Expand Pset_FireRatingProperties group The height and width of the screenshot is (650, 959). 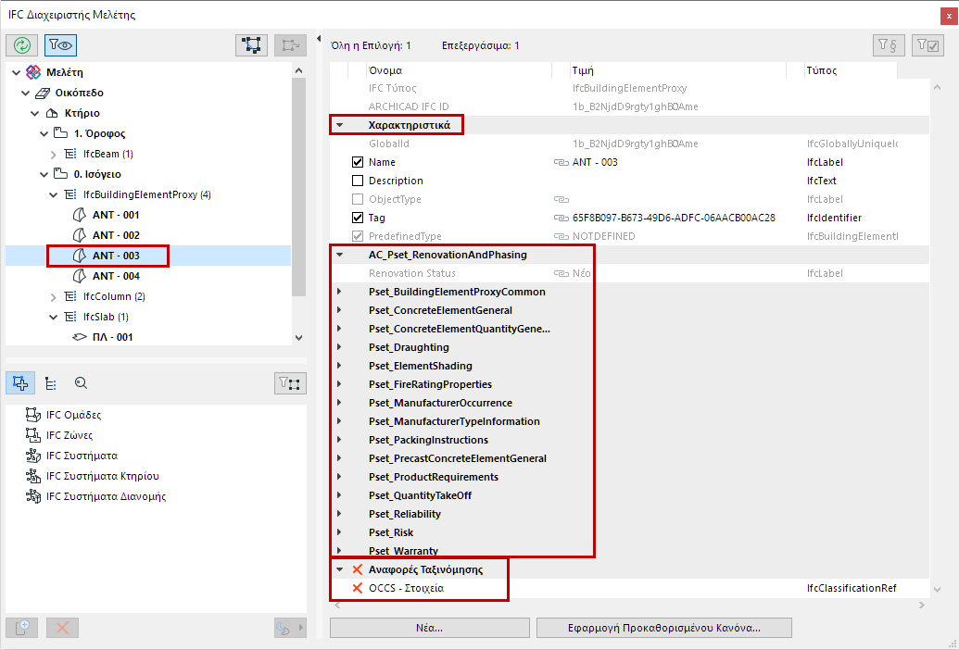[339, 384]
